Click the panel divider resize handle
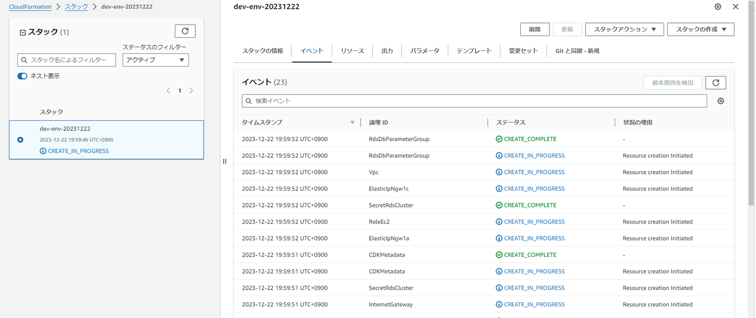Viewport: 756px width, 318px height. (225, 161)
